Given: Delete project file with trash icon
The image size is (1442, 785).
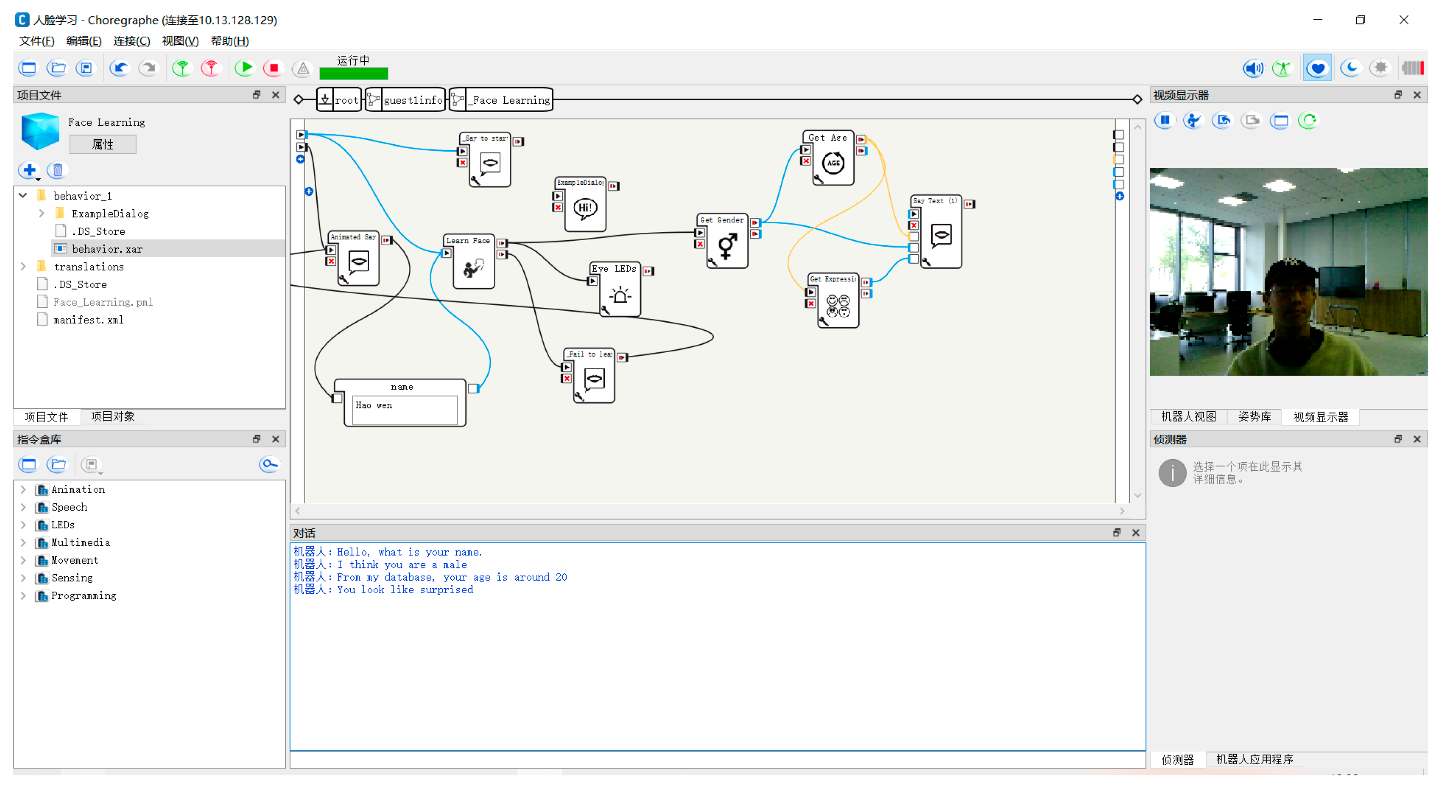Looking at the screenshot, I should 57,170.
